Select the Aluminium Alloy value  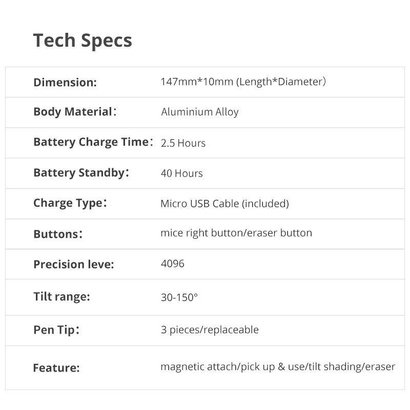200,112
